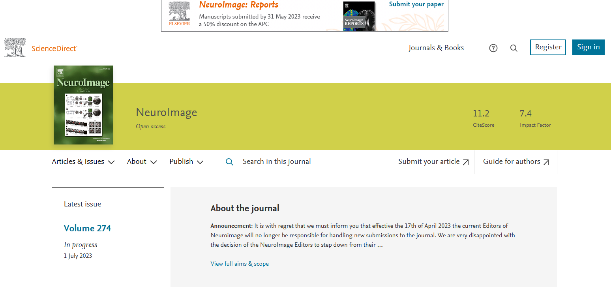Open Journals & Books link
611x287 pixels.
coord(436,48)
